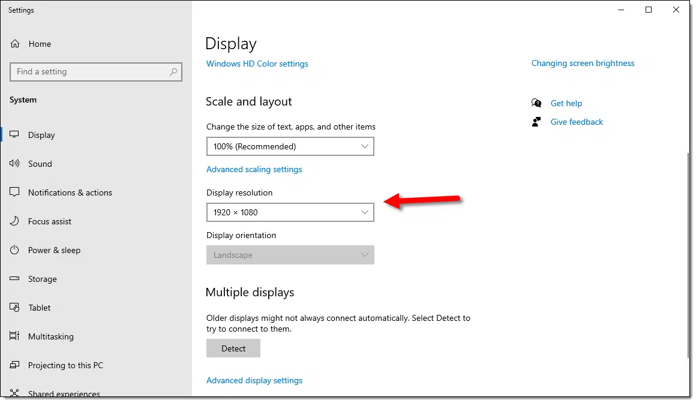Screen dimensions: 696x403
Task: Open Focus assist settings
Action: coord(50,221)
